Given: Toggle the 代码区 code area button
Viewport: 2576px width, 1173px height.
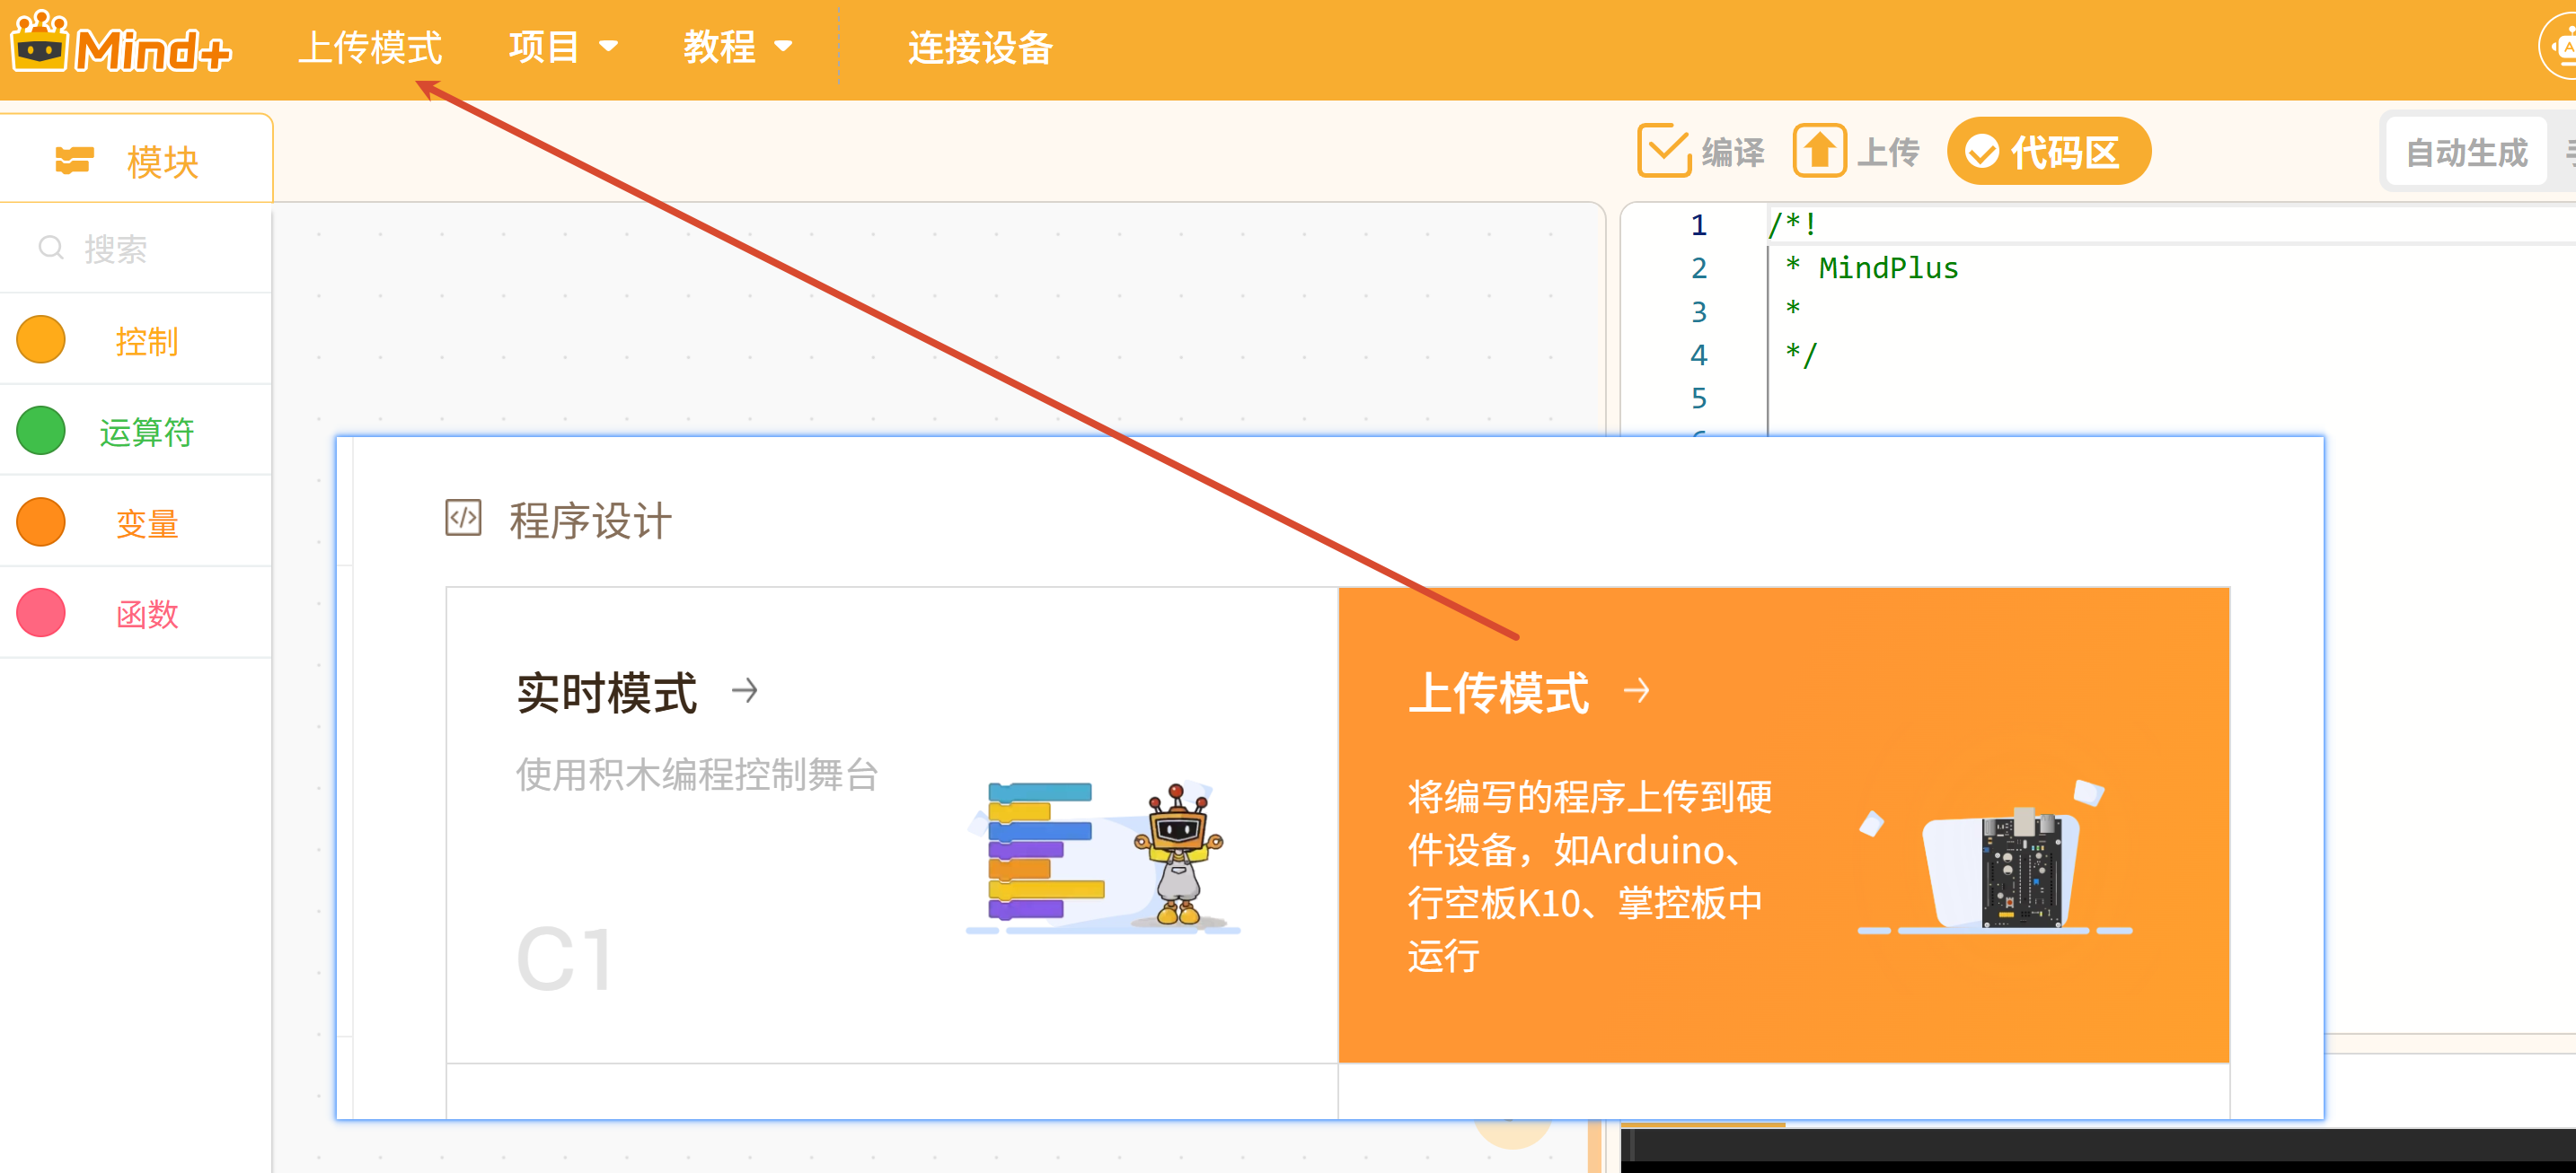Looking at the screenshot, I should [2048, 151].
